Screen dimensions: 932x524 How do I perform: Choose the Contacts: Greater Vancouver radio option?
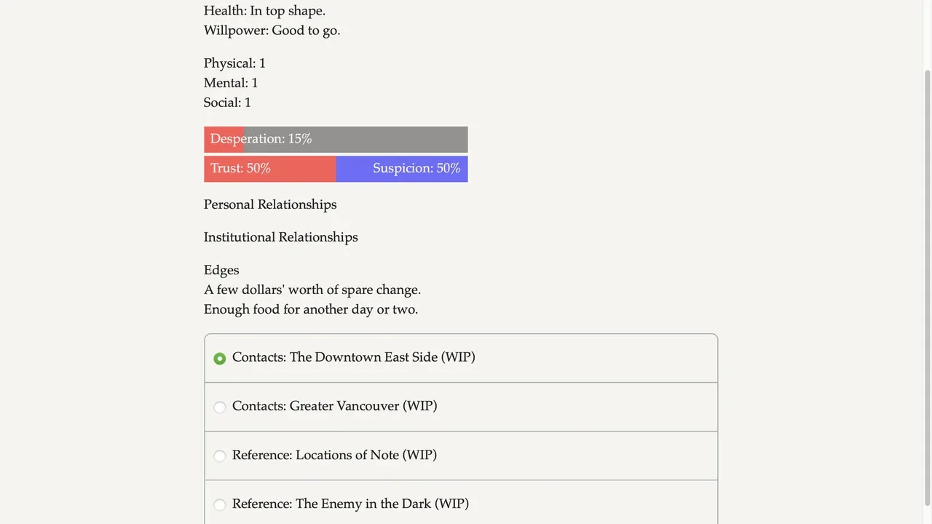click(220, 407)
